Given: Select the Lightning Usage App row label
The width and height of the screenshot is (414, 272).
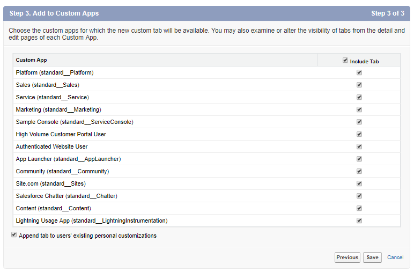Looking at the screenshot, I should coord(92,220).
